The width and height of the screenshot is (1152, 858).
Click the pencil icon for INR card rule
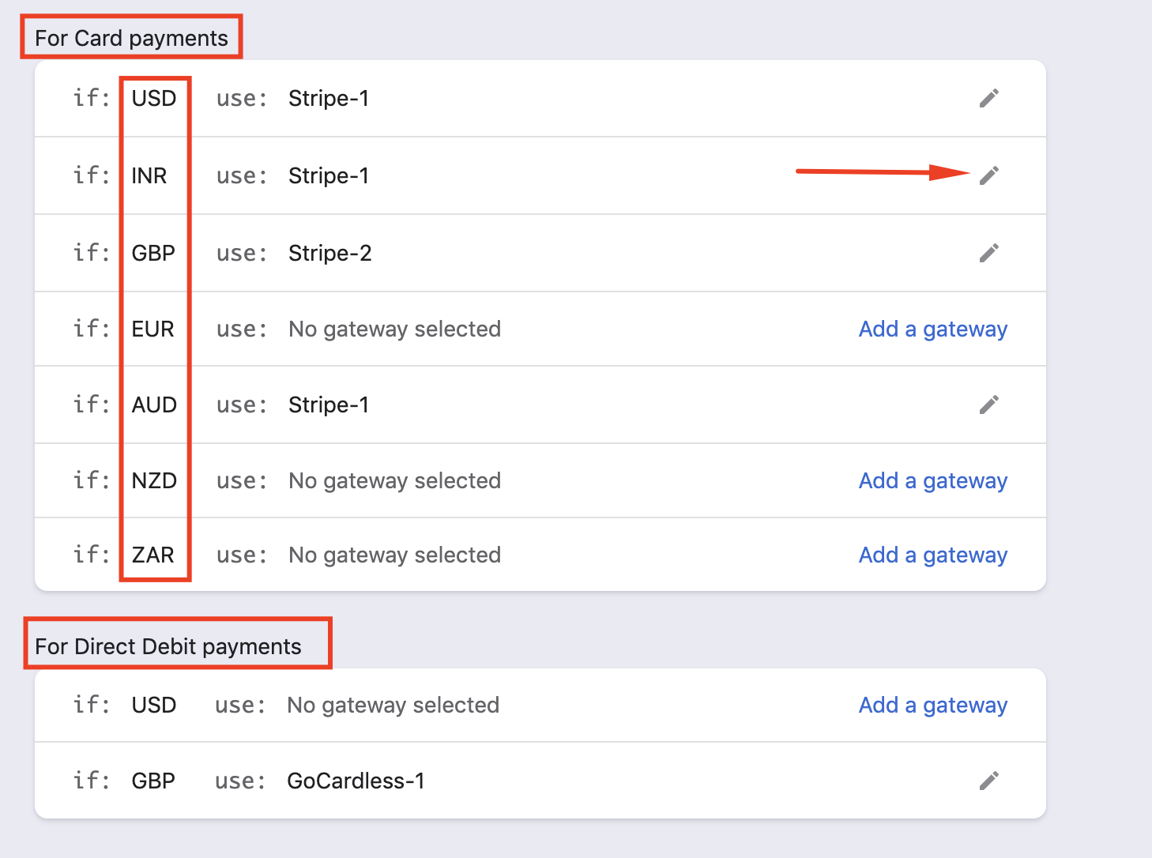[989, 175]
